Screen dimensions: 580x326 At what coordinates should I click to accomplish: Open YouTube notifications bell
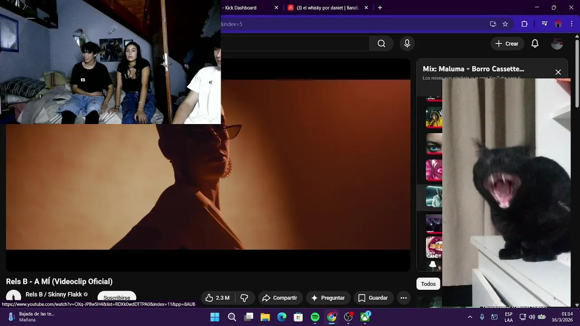[x=535, y=43]
